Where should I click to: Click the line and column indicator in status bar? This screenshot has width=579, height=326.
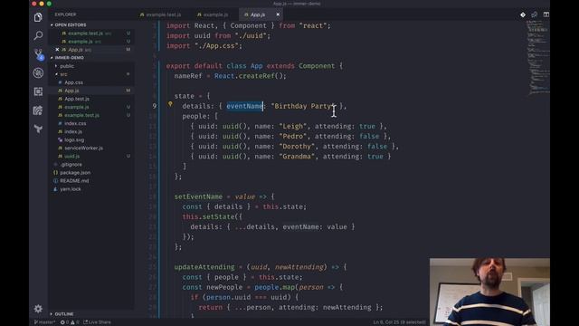[x=399, y=322]
